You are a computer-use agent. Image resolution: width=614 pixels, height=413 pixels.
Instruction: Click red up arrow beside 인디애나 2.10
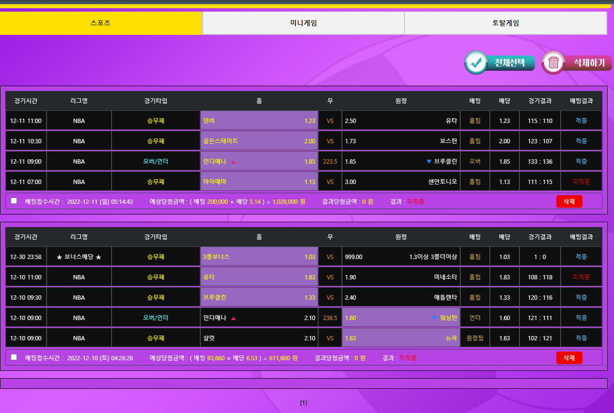[233, 319]
